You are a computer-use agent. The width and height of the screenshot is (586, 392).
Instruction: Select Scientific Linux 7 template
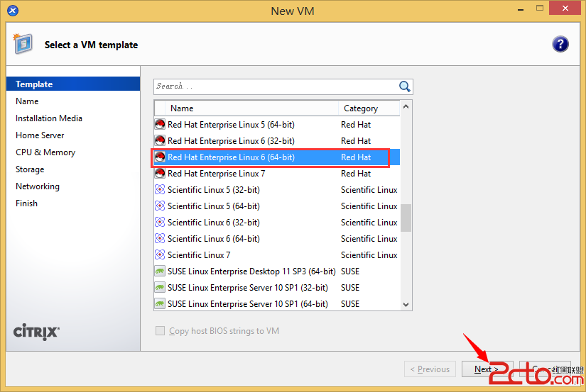[277, 255]
